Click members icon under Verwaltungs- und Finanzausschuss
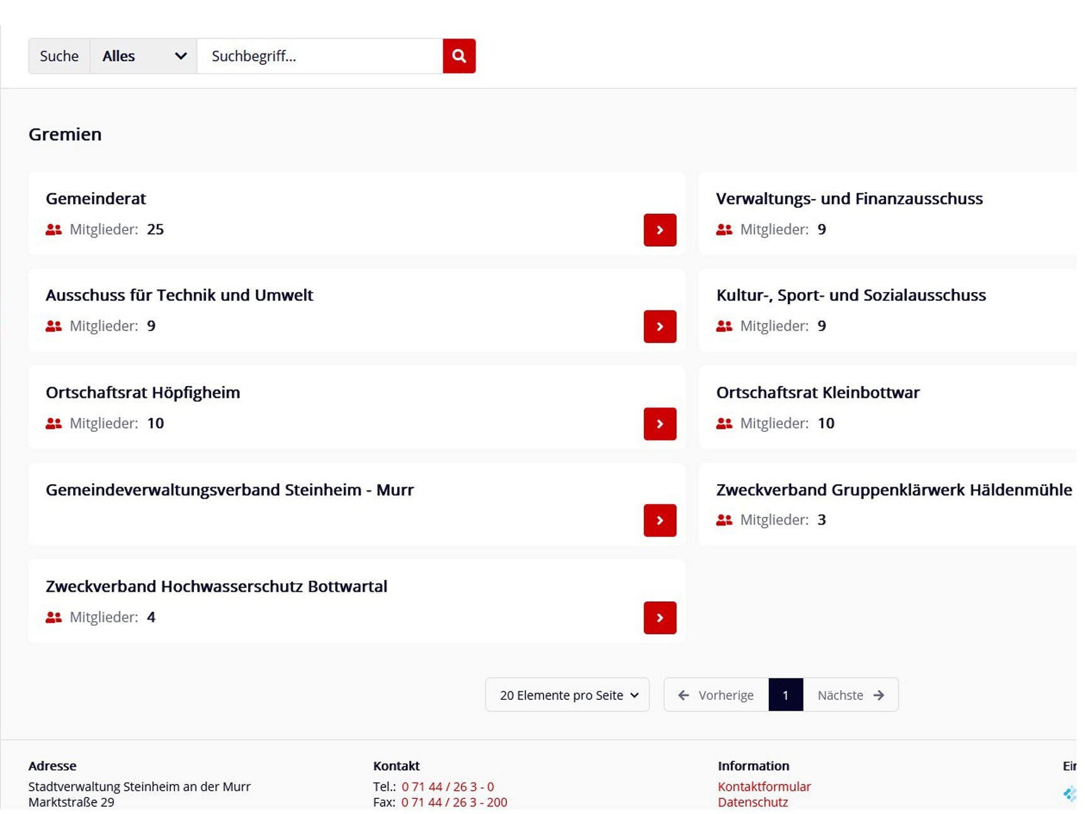This screenshot has width=1085, height=814. click(x=724, y=230)
